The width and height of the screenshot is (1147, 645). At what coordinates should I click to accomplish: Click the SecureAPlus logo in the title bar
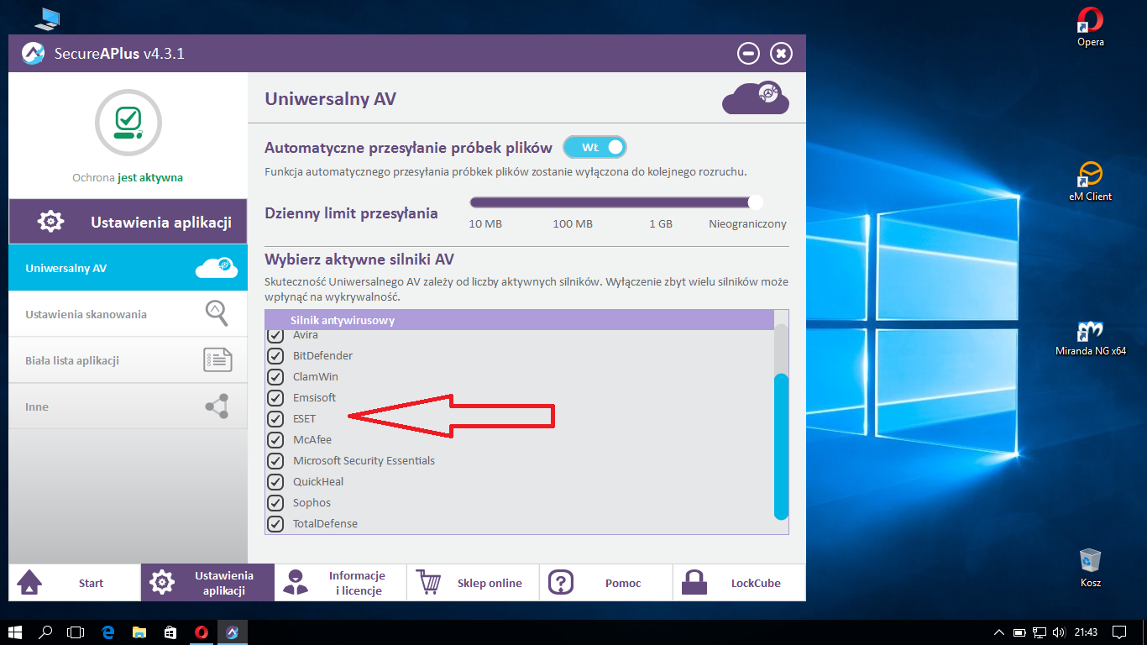click(x=34, y=54)
